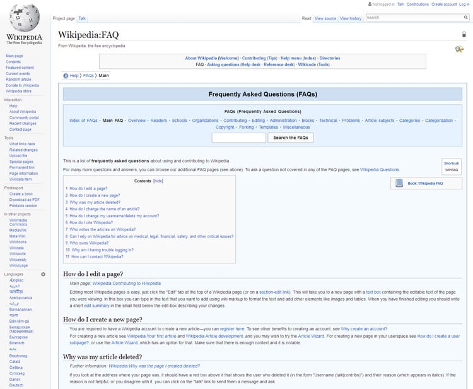
Task: Switch to the Talk tab
Action: tap(82, 18)
